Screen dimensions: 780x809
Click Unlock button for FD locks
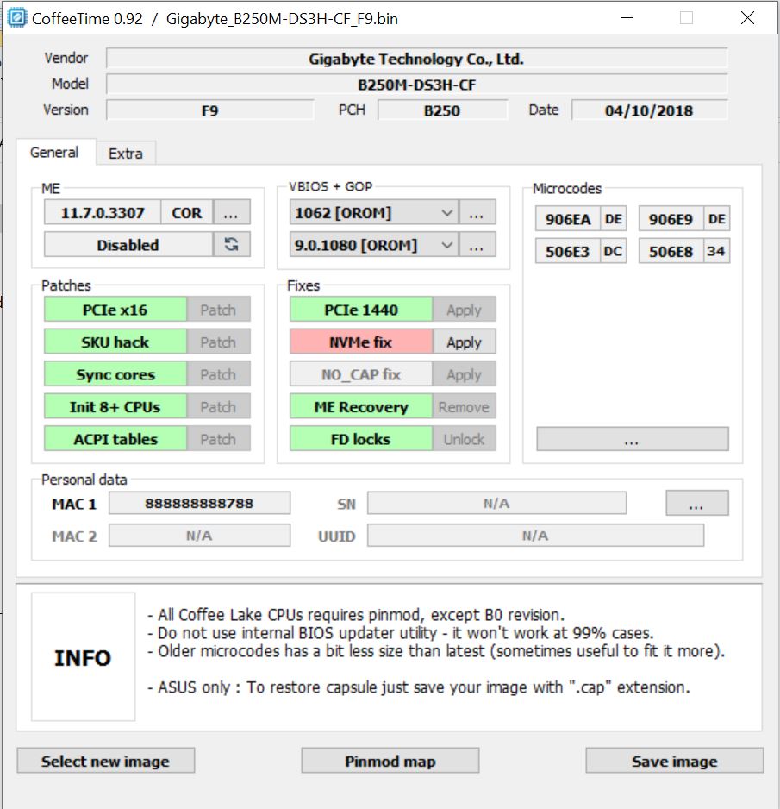(x=465, y=438)
